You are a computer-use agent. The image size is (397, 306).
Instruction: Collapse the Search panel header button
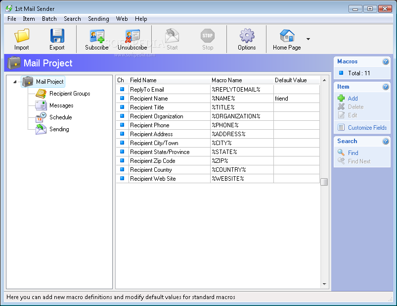[x=385, y=141]
